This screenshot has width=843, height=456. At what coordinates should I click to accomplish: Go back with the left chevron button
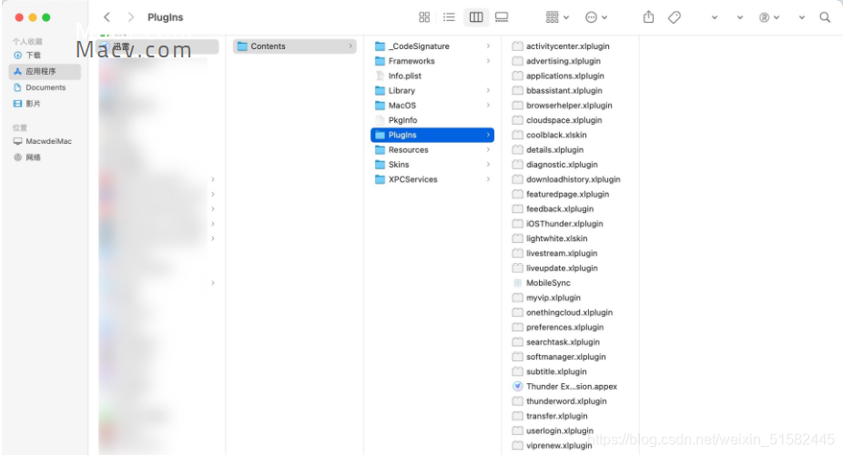pos(107,17)
